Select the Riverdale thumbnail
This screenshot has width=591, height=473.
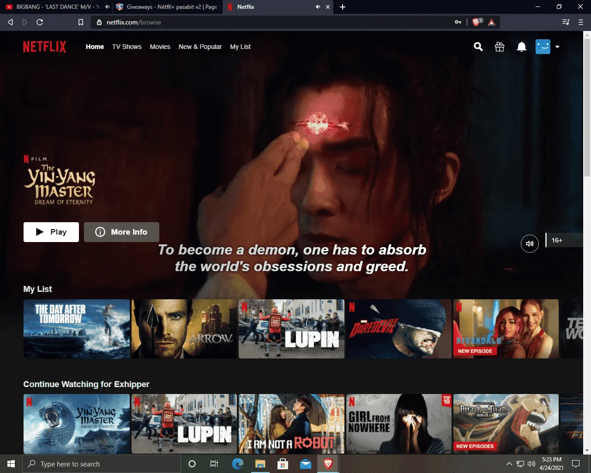(x=506, y=329)
